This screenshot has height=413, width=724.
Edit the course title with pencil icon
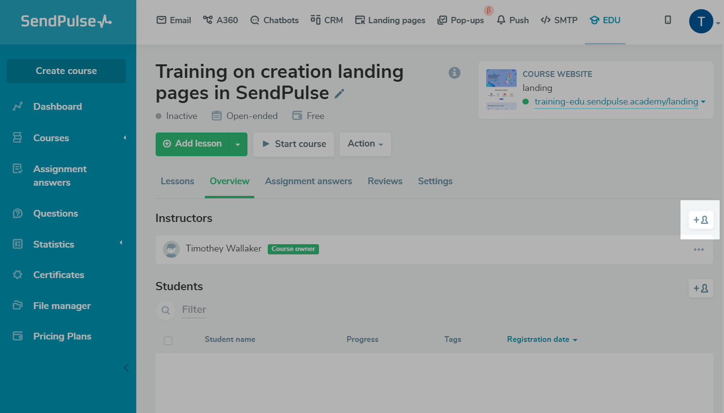click(x=339, y=93)
